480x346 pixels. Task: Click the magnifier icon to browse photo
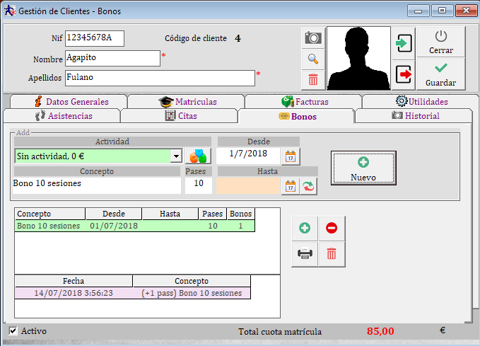click(313, 59)
